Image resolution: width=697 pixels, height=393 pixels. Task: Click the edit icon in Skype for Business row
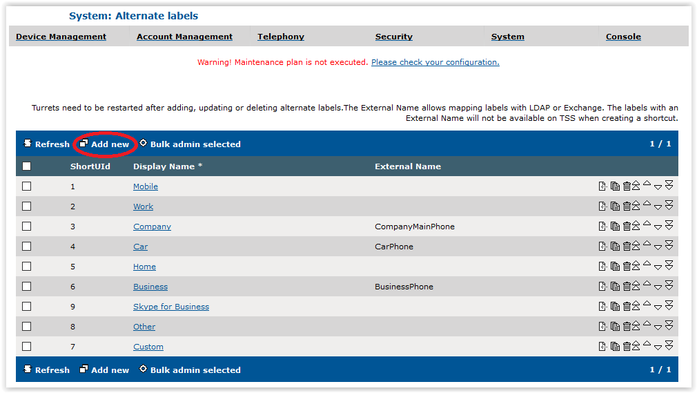602,306
